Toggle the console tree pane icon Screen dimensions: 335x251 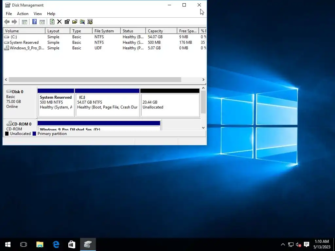click(24, 22)
